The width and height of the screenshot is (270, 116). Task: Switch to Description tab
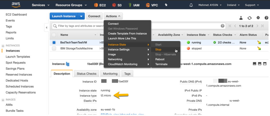(x=62, y=74)
